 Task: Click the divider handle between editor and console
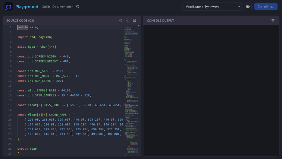point(142,86)
